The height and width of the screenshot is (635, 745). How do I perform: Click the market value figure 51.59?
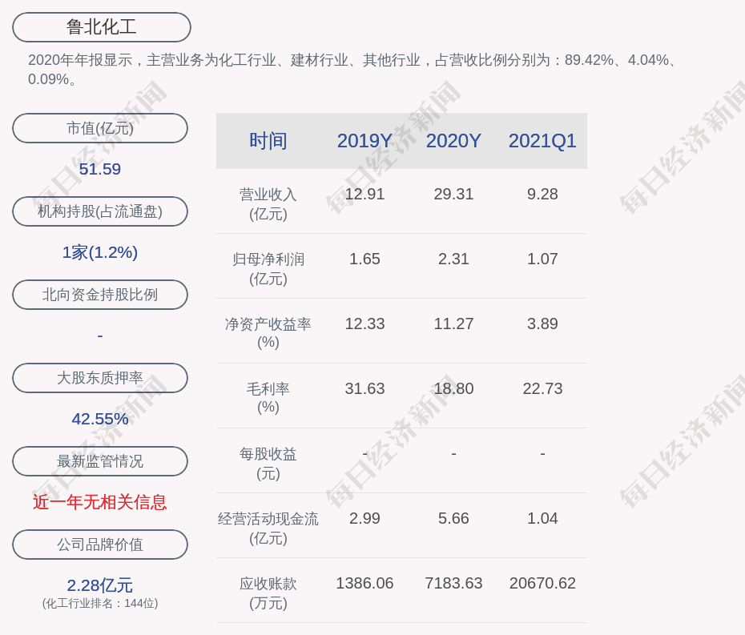[100, 169]
